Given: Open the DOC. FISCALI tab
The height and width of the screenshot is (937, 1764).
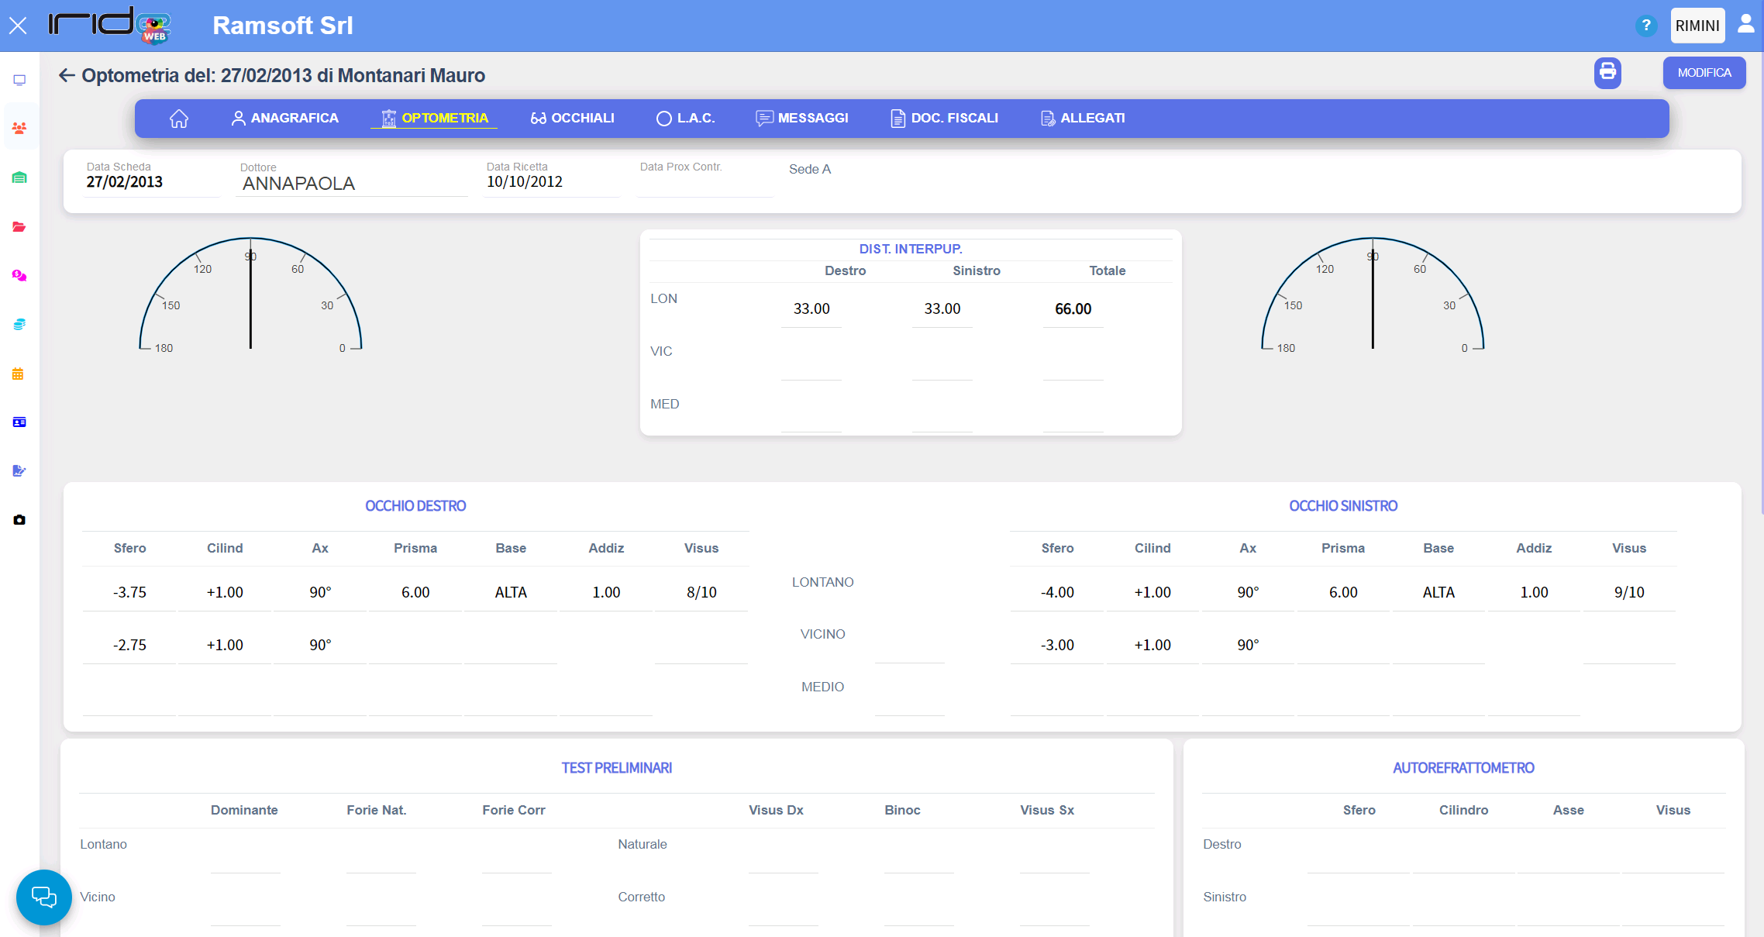Looking at the screenshot, I should click(944, 119).
